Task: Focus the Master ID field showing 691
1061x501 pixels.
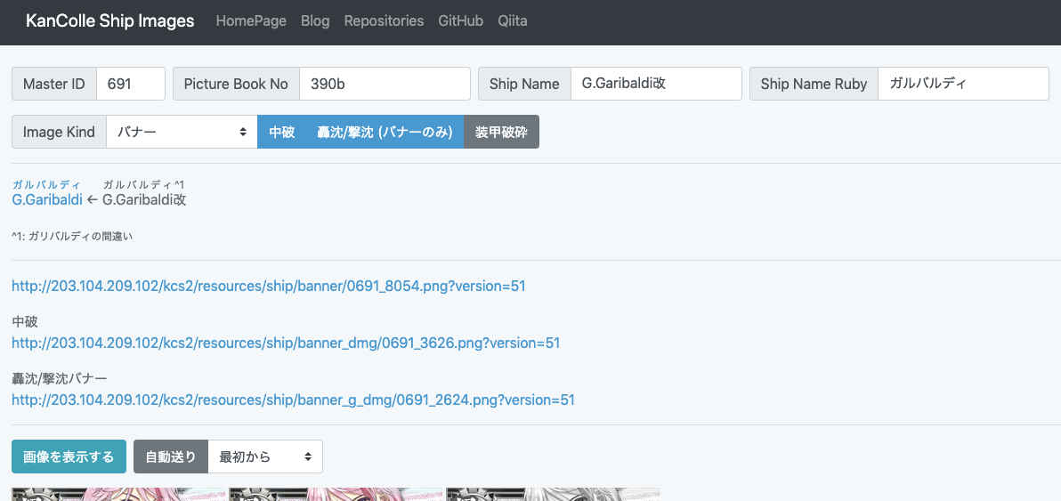Action: point(131,84)
